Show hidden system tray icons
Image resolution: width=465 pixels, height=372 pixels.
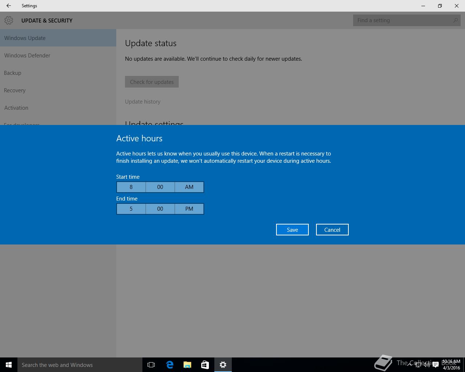click(409, 365)
